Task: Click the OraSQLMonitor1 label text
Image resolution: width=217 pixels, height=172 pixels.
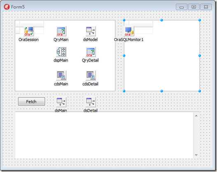Action: pyautogui.click(x=129, y=40)
